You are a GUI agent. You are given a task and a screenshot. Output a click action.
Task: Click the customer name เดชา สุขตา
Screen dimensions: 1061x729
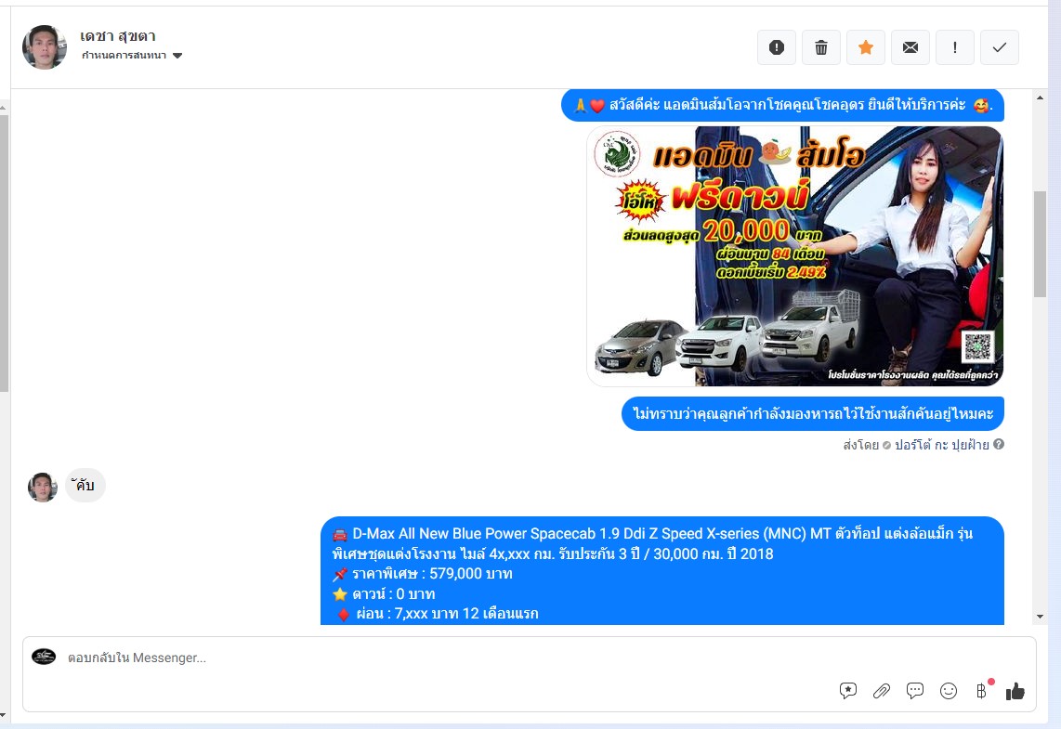tap(117, 36)
